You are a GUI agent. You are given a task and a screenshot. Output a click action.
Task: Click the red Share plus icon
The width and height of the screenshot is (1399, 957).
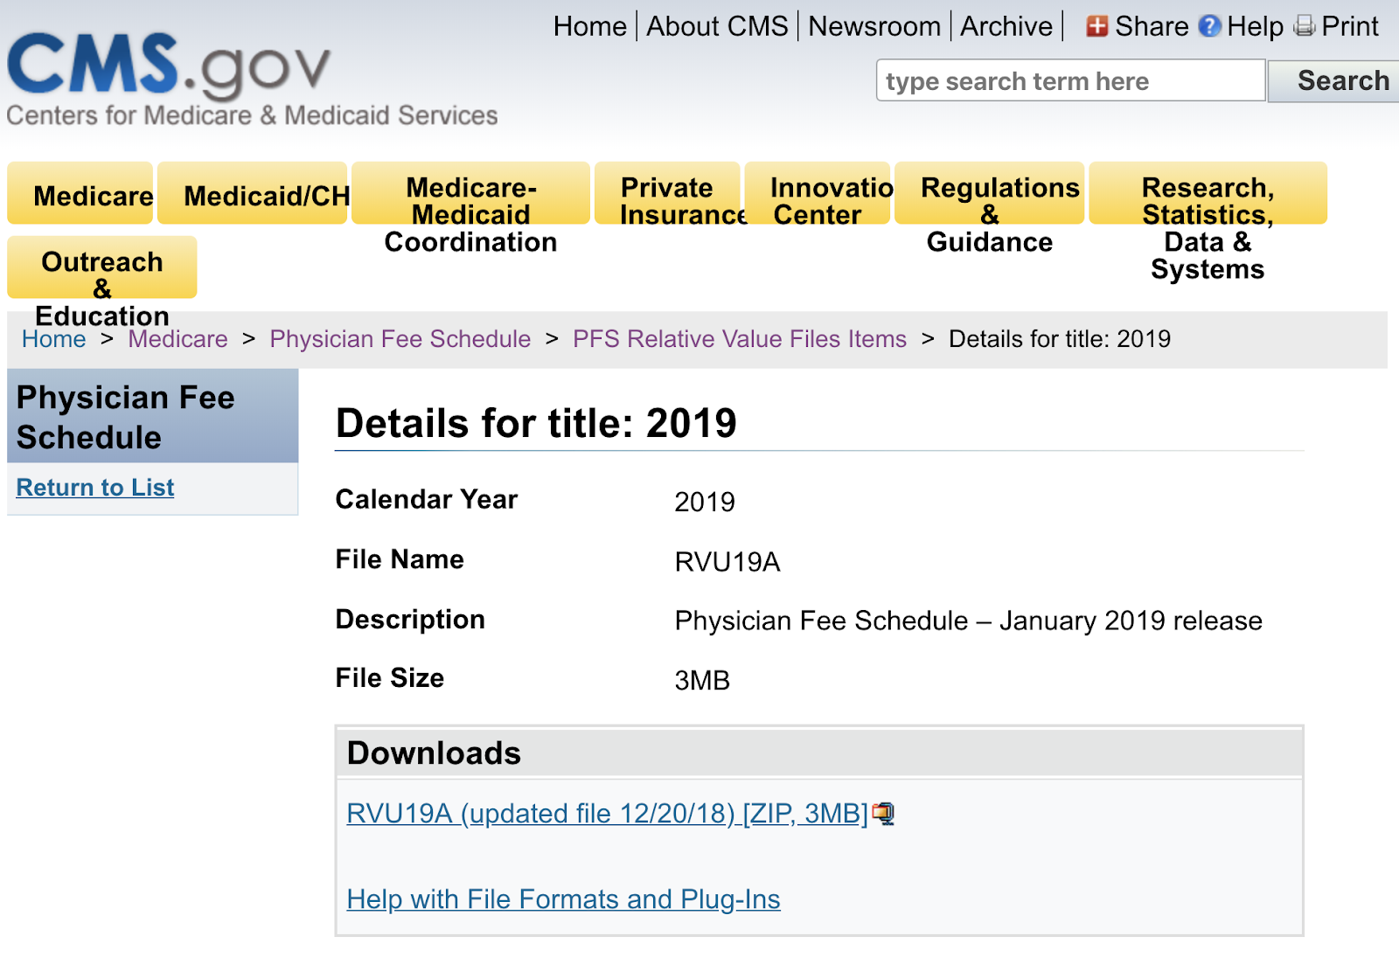click(1096, 26)
